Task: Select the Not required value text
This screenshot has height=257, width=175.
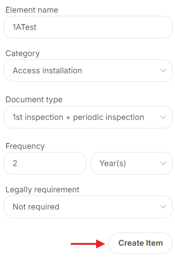Action: pyautogui.click(x=36, y=207)
